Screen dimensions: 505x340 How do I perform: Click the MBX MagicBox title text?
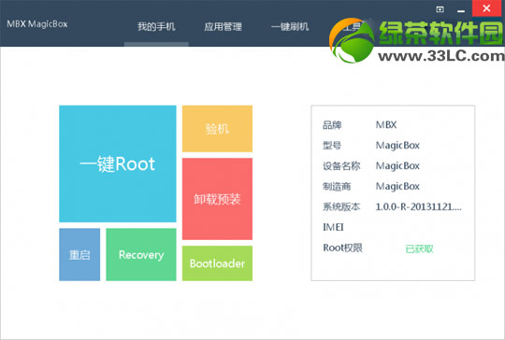click(37, 24)
